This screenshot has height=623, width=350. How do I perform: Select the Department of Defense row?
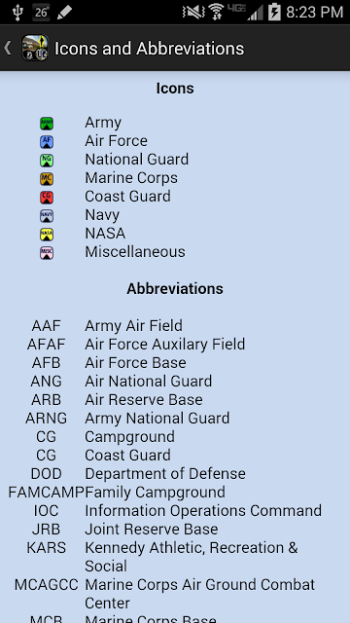[175, 474]
